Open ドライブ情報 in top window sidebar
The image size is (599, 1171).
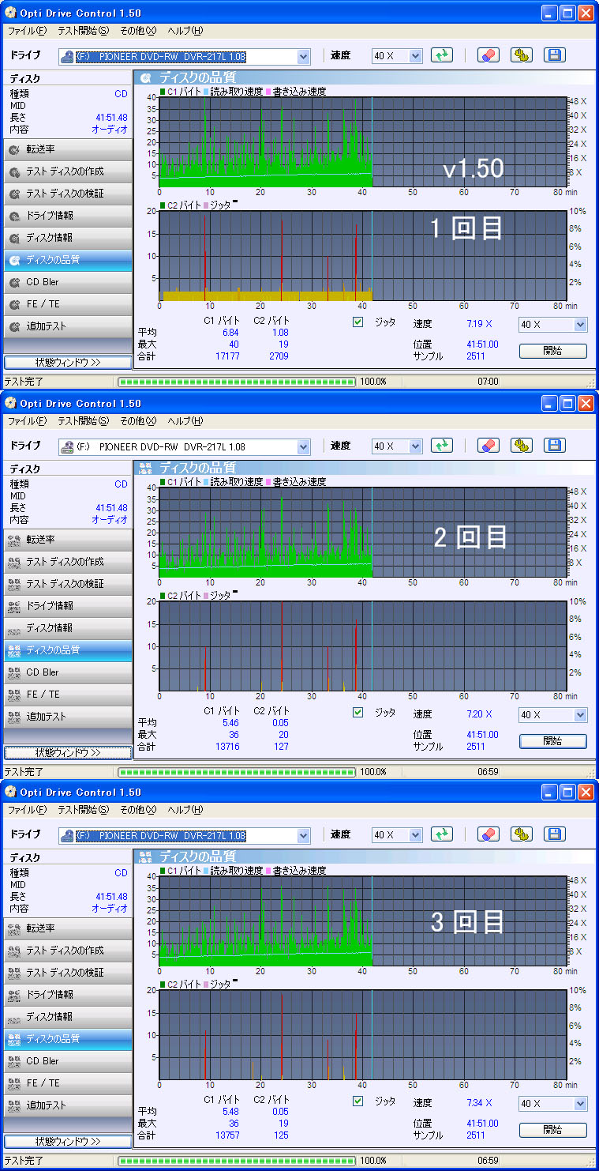(x=68, y=216)
